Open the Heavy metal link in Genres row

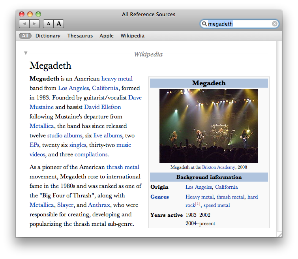[200, 197]
